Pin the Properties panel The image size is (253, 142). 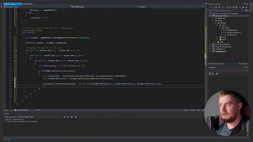click(245, 67)
